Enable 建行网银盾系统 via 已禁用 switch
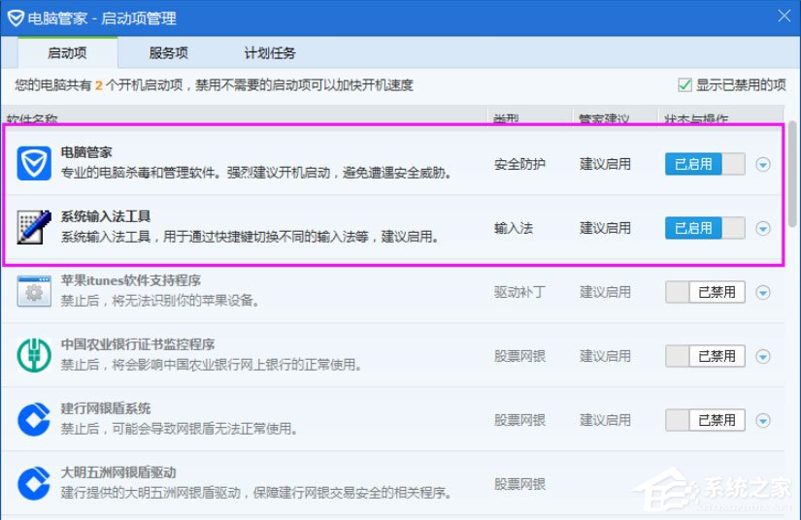This screenshot has height=520, width=801. [705, 420]
